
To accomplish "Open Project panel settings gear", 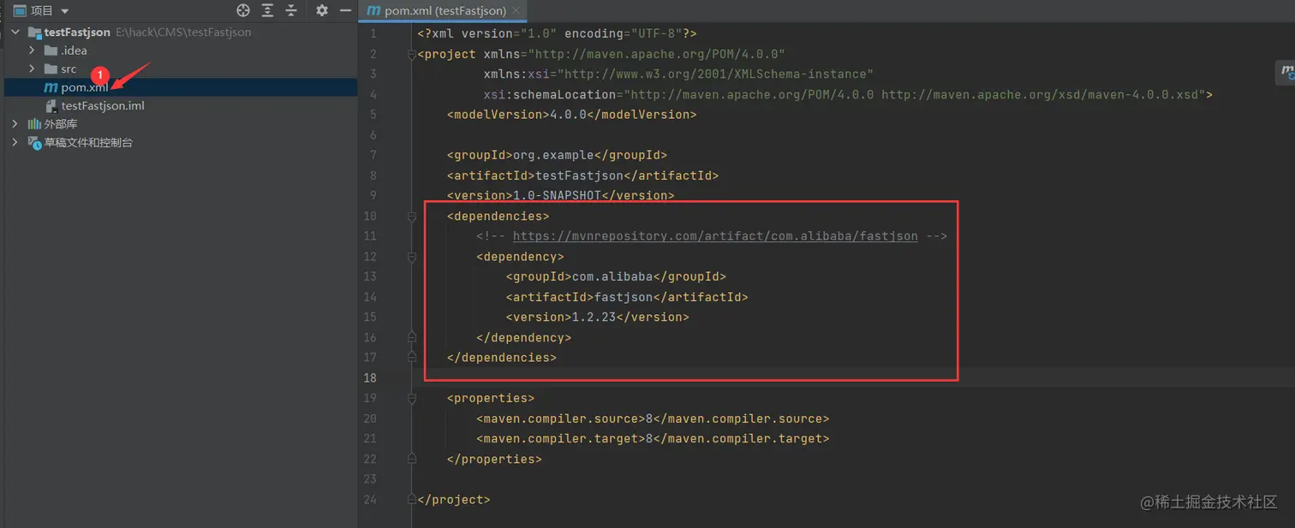I will [x=322, y=10].
